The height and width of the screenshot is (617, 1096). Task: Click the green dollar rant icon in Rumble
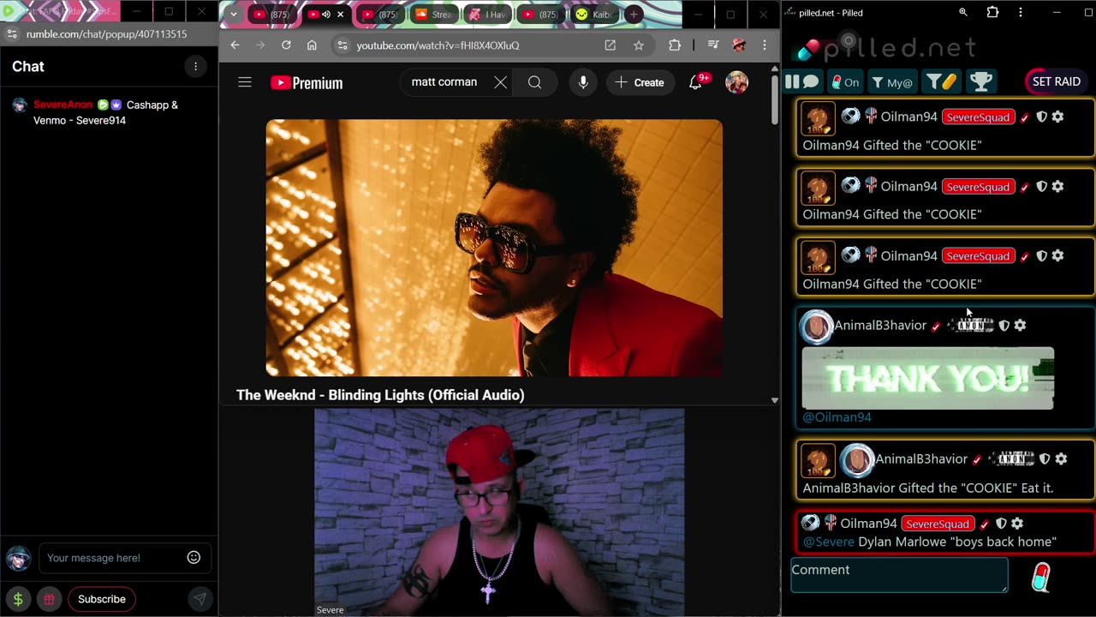point(18,599)
